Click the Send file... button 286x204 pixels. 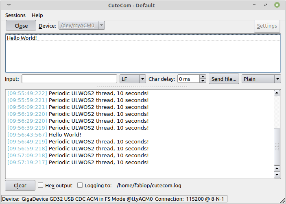click(x=224, y=79)
